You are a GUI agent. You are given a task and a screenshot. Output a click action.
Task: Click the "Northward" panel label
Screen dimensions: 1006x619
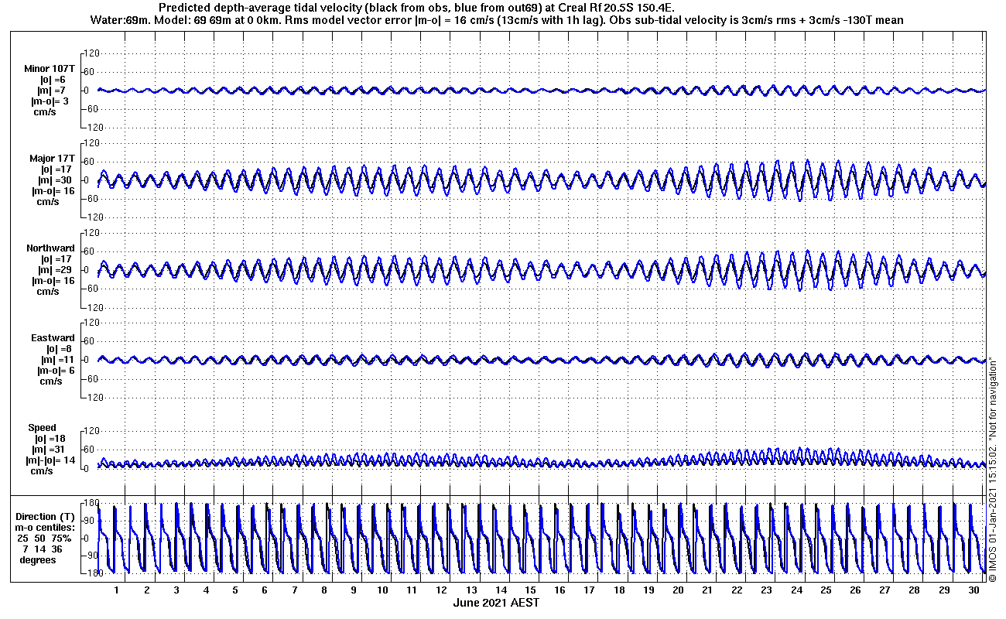50,248
